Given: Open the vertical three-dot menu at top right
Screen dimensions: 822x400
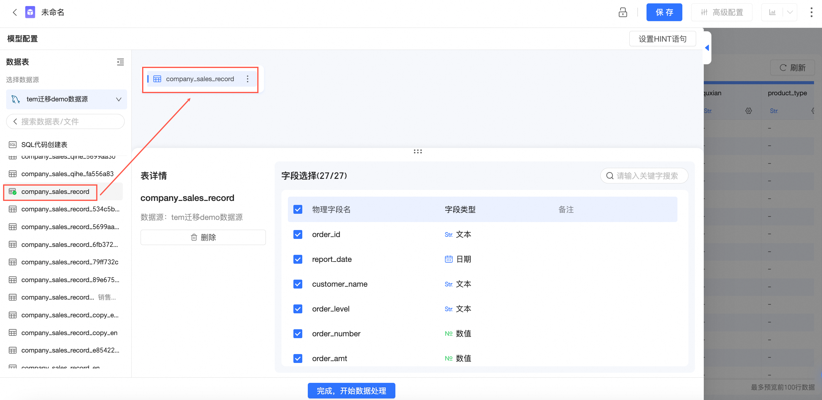Looking at the screenshot, I should click(811, 13).
